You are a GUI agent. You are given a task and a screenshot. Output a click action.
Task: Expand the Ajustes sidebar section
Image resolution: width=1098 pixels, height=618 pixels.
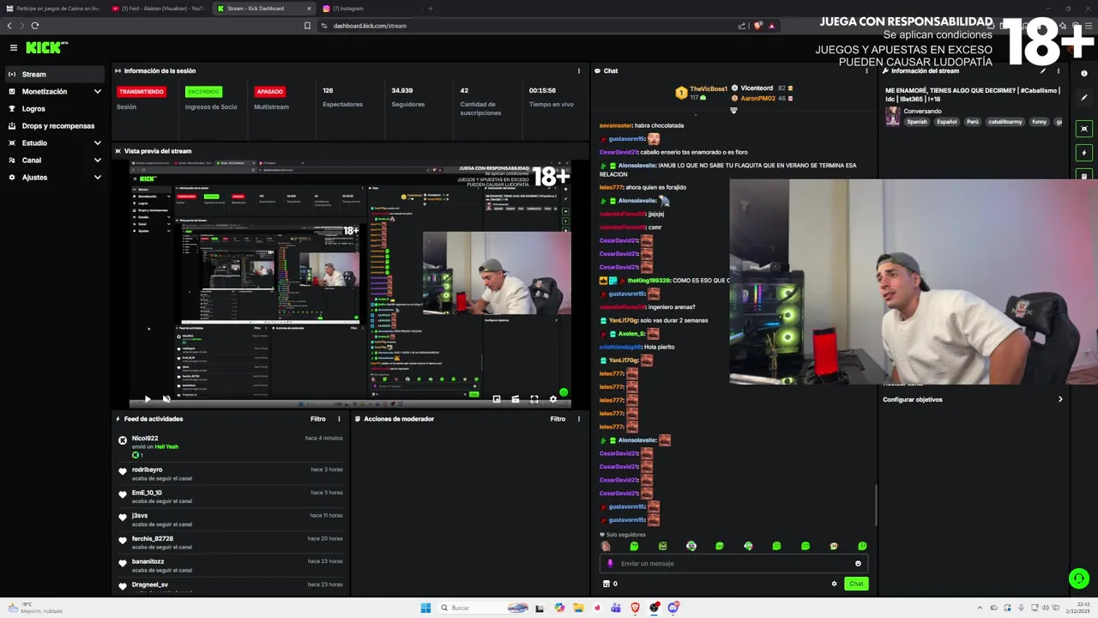tap(55, 178)
